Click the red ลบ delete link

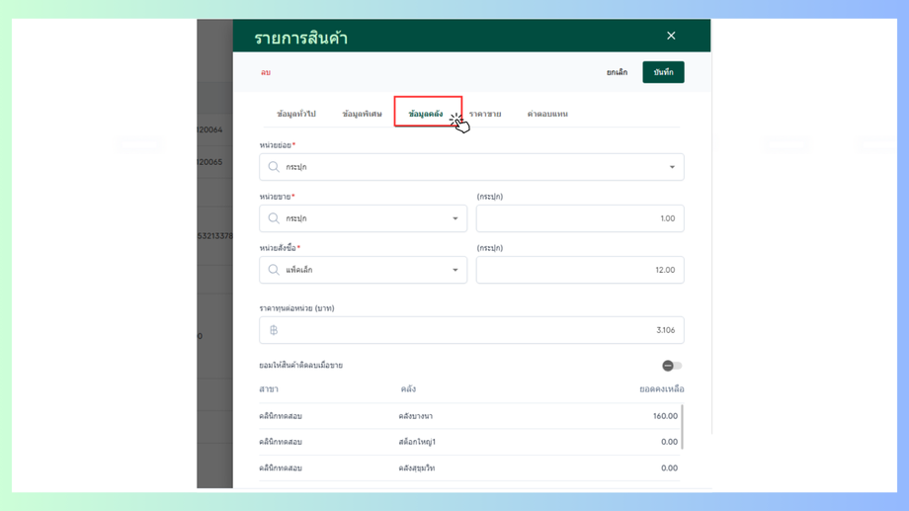(x=266, y=72)
